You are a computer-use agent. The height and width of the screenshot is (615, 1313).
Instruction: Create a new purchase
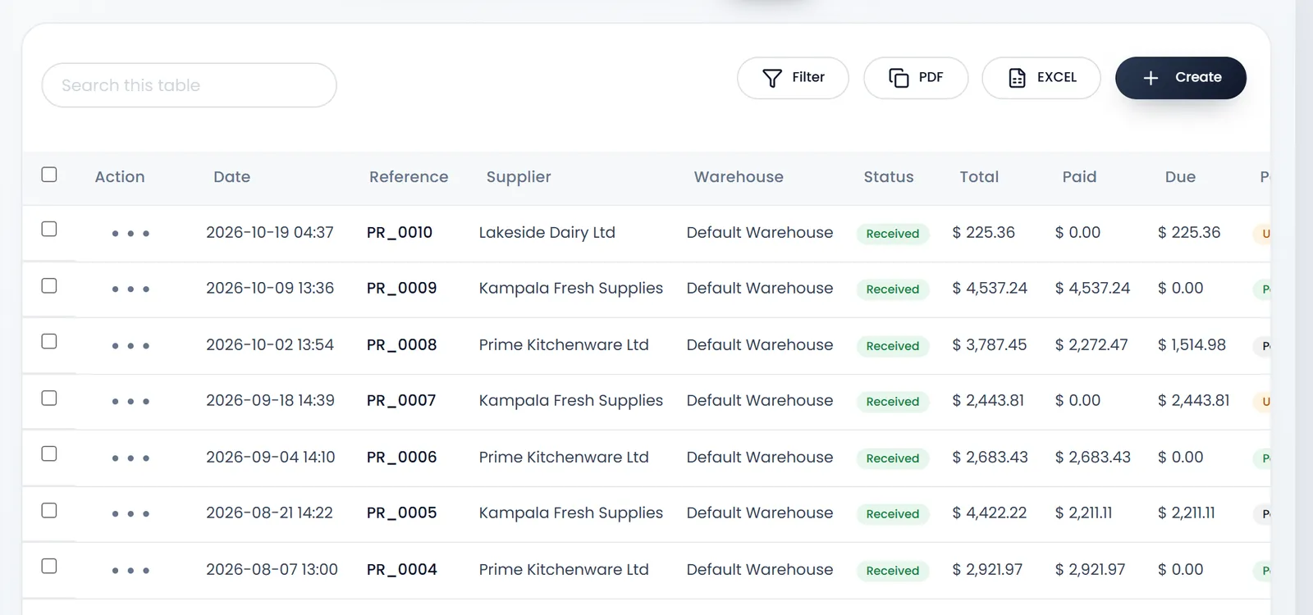[x=1181, y=78]
